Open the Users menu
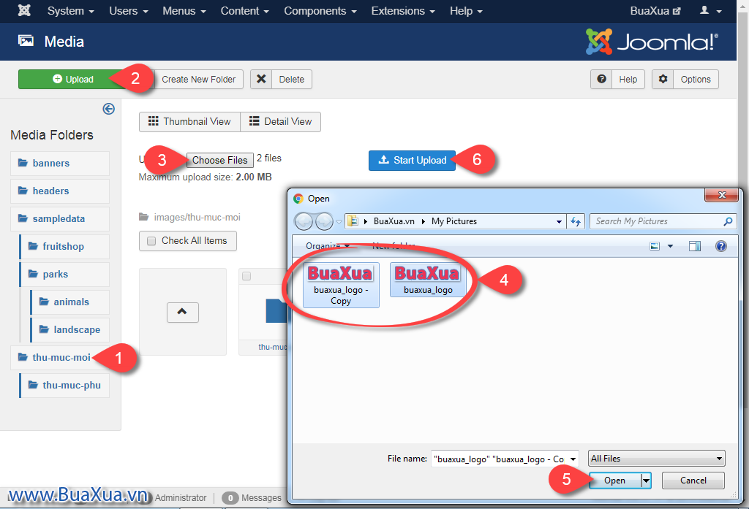 click(129, 10)
